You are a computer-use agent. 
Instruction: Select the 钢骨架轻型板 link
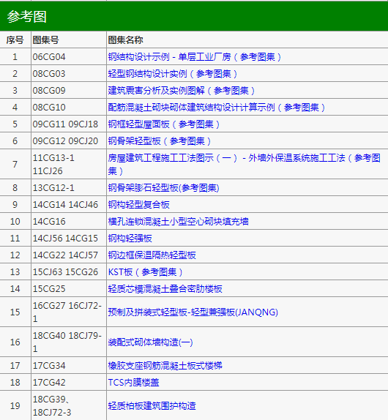tap(160, 141)
